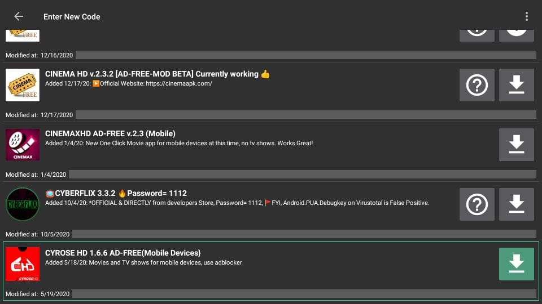Download CINEMAXHD AD-FREE v.2.3 (Mobile)
This screenshot has width=542, height=304.
point(517,145)
